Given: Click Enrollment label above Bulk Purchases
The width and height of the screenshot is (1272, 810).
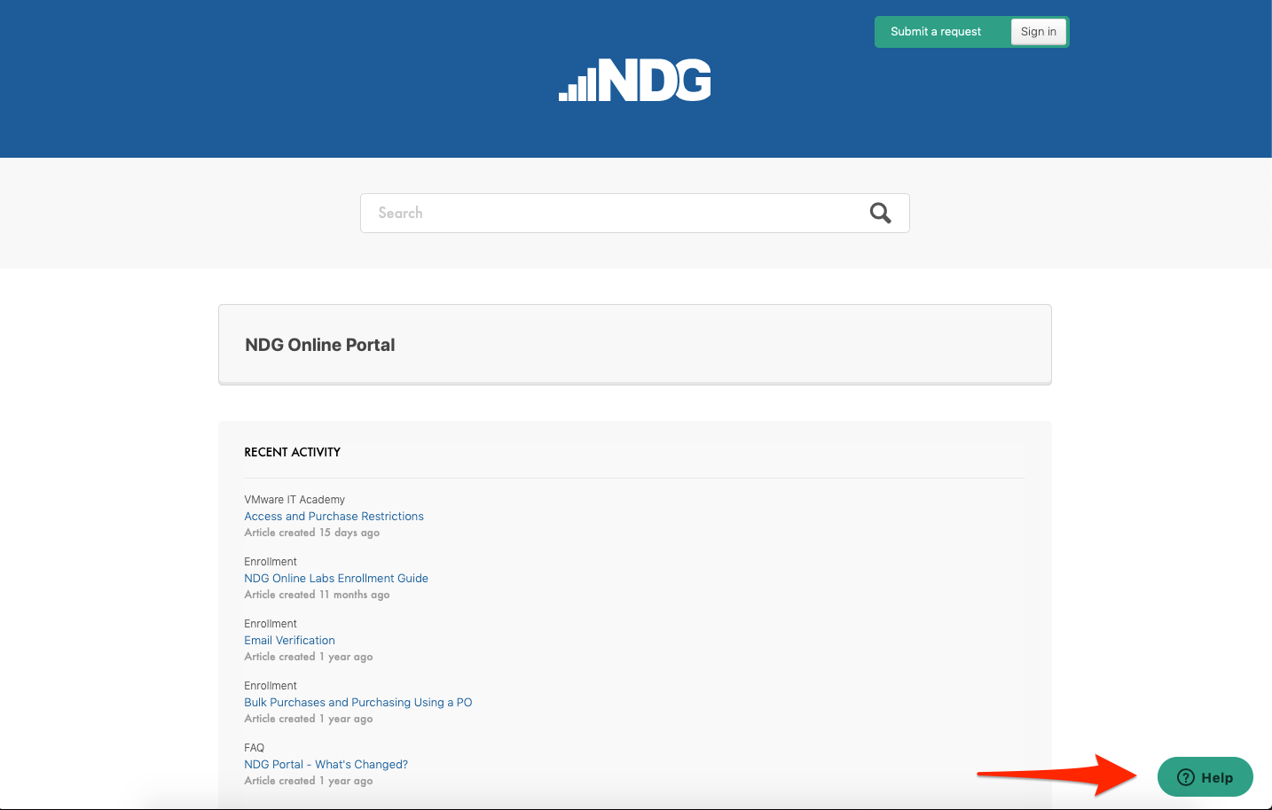Looking at the screenshot, I should [x=271, y=686].
